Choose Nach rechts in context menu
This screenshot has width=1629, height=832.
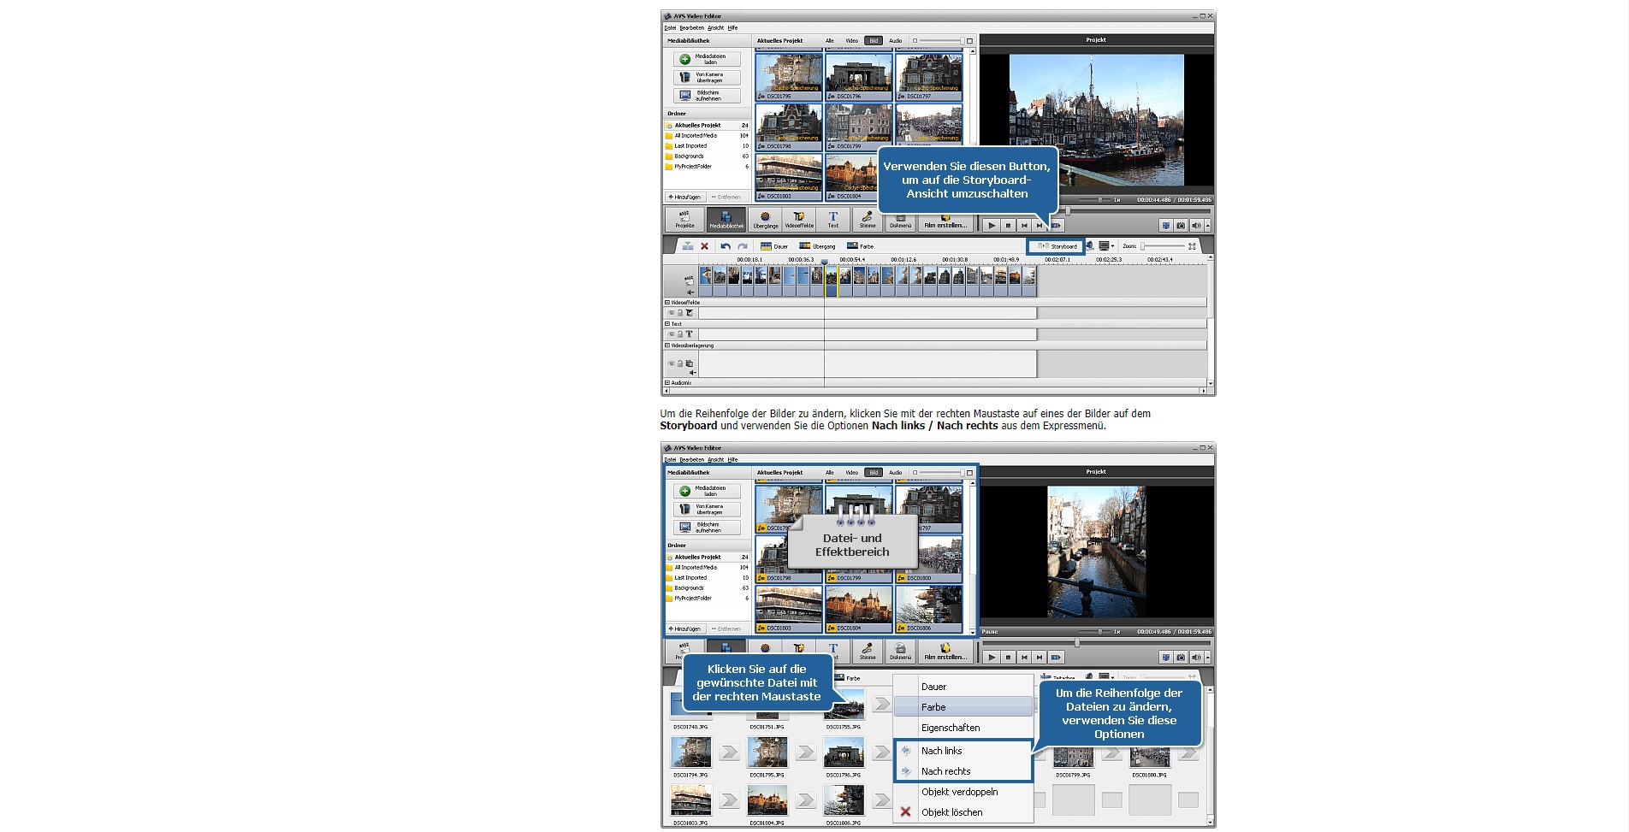(x=963, y=771)
